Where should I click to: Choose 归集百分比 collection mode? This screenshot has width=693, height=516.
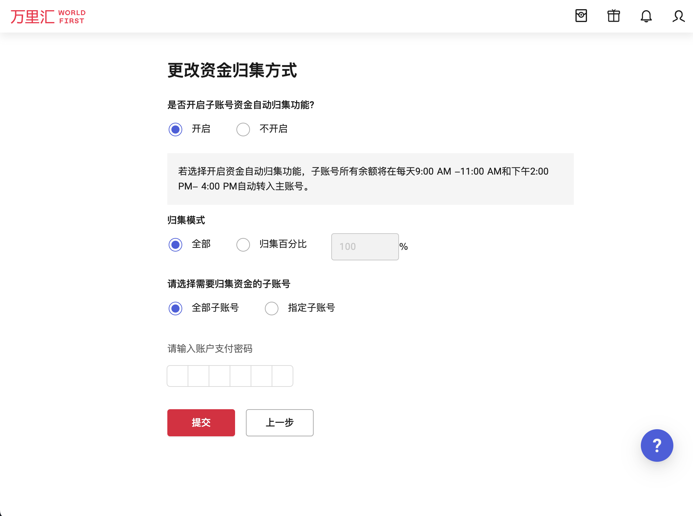243,244
